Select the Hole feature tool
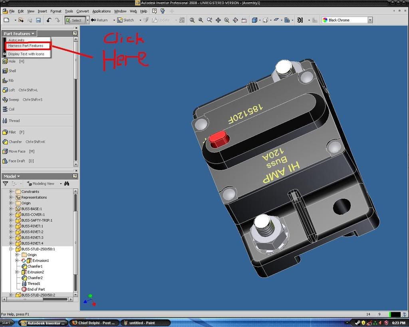 (13, 61)
